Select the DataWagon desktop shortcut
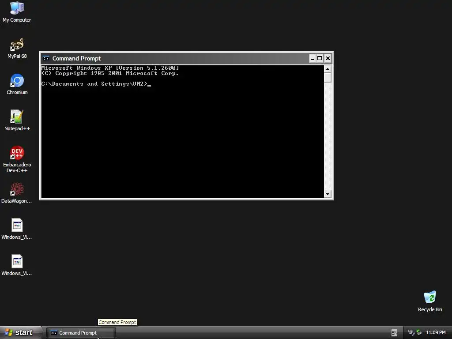 click(x=17, y=193)
